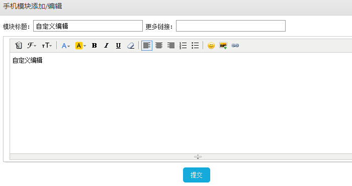Toggle underline formatting
This screenshot has height=186, width=352.
coord(118,46)
